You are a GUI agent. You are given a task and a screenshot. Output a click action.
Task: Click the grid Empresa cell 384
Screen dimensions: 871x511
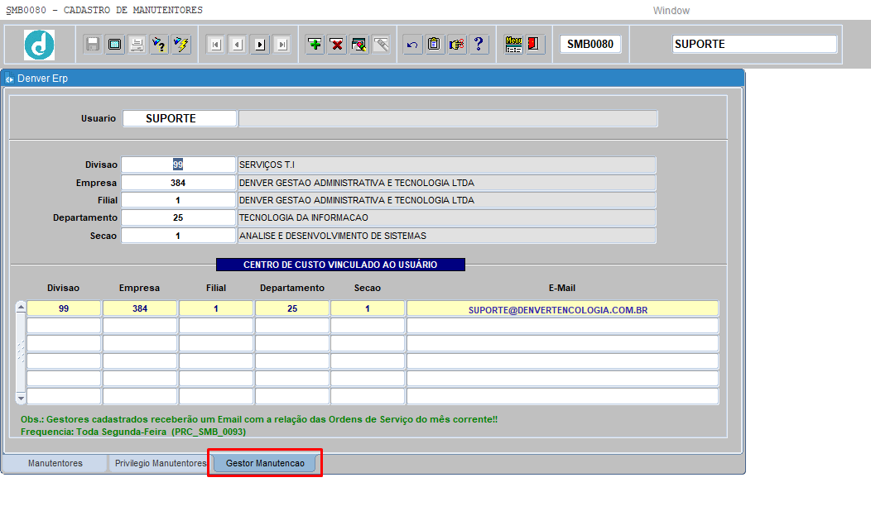point(140,308)
